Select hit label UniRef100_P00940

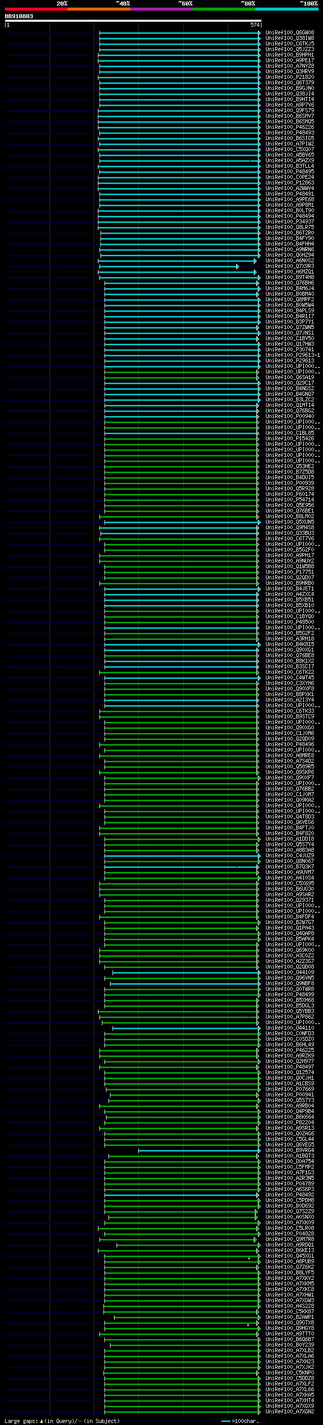[x=290, y=417]
